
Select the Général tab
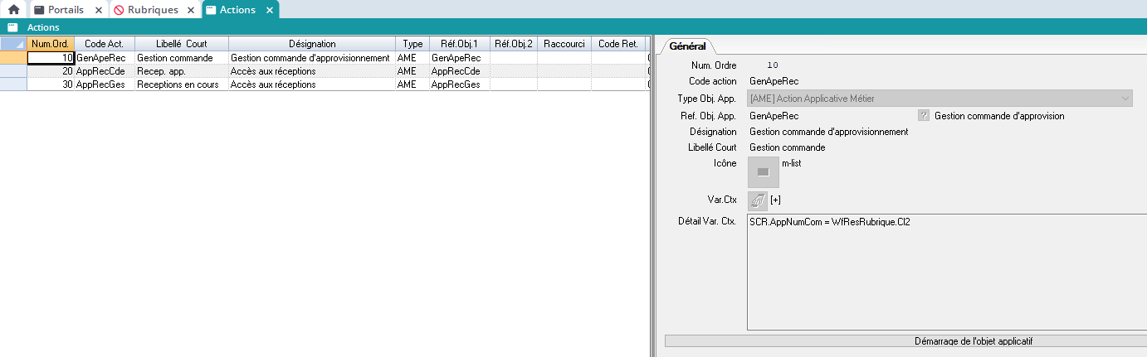click(687, 47)
